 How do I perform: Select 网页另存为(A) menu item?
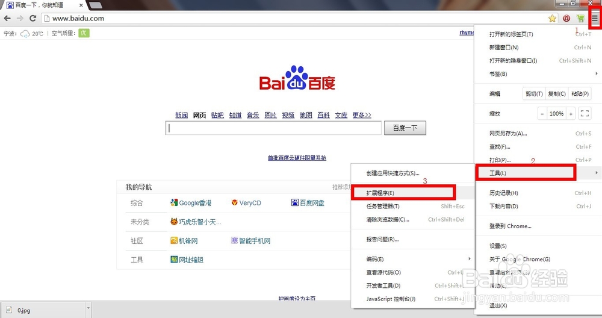click(538, 134)
